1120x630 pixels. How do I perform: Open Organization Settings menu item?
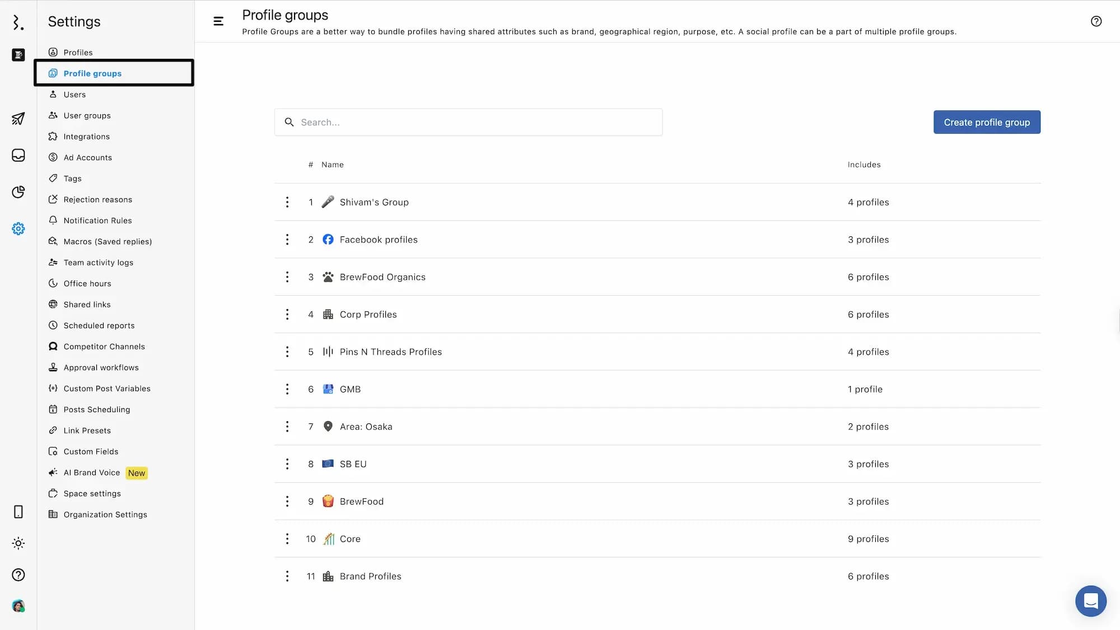[x=105, y=515]
